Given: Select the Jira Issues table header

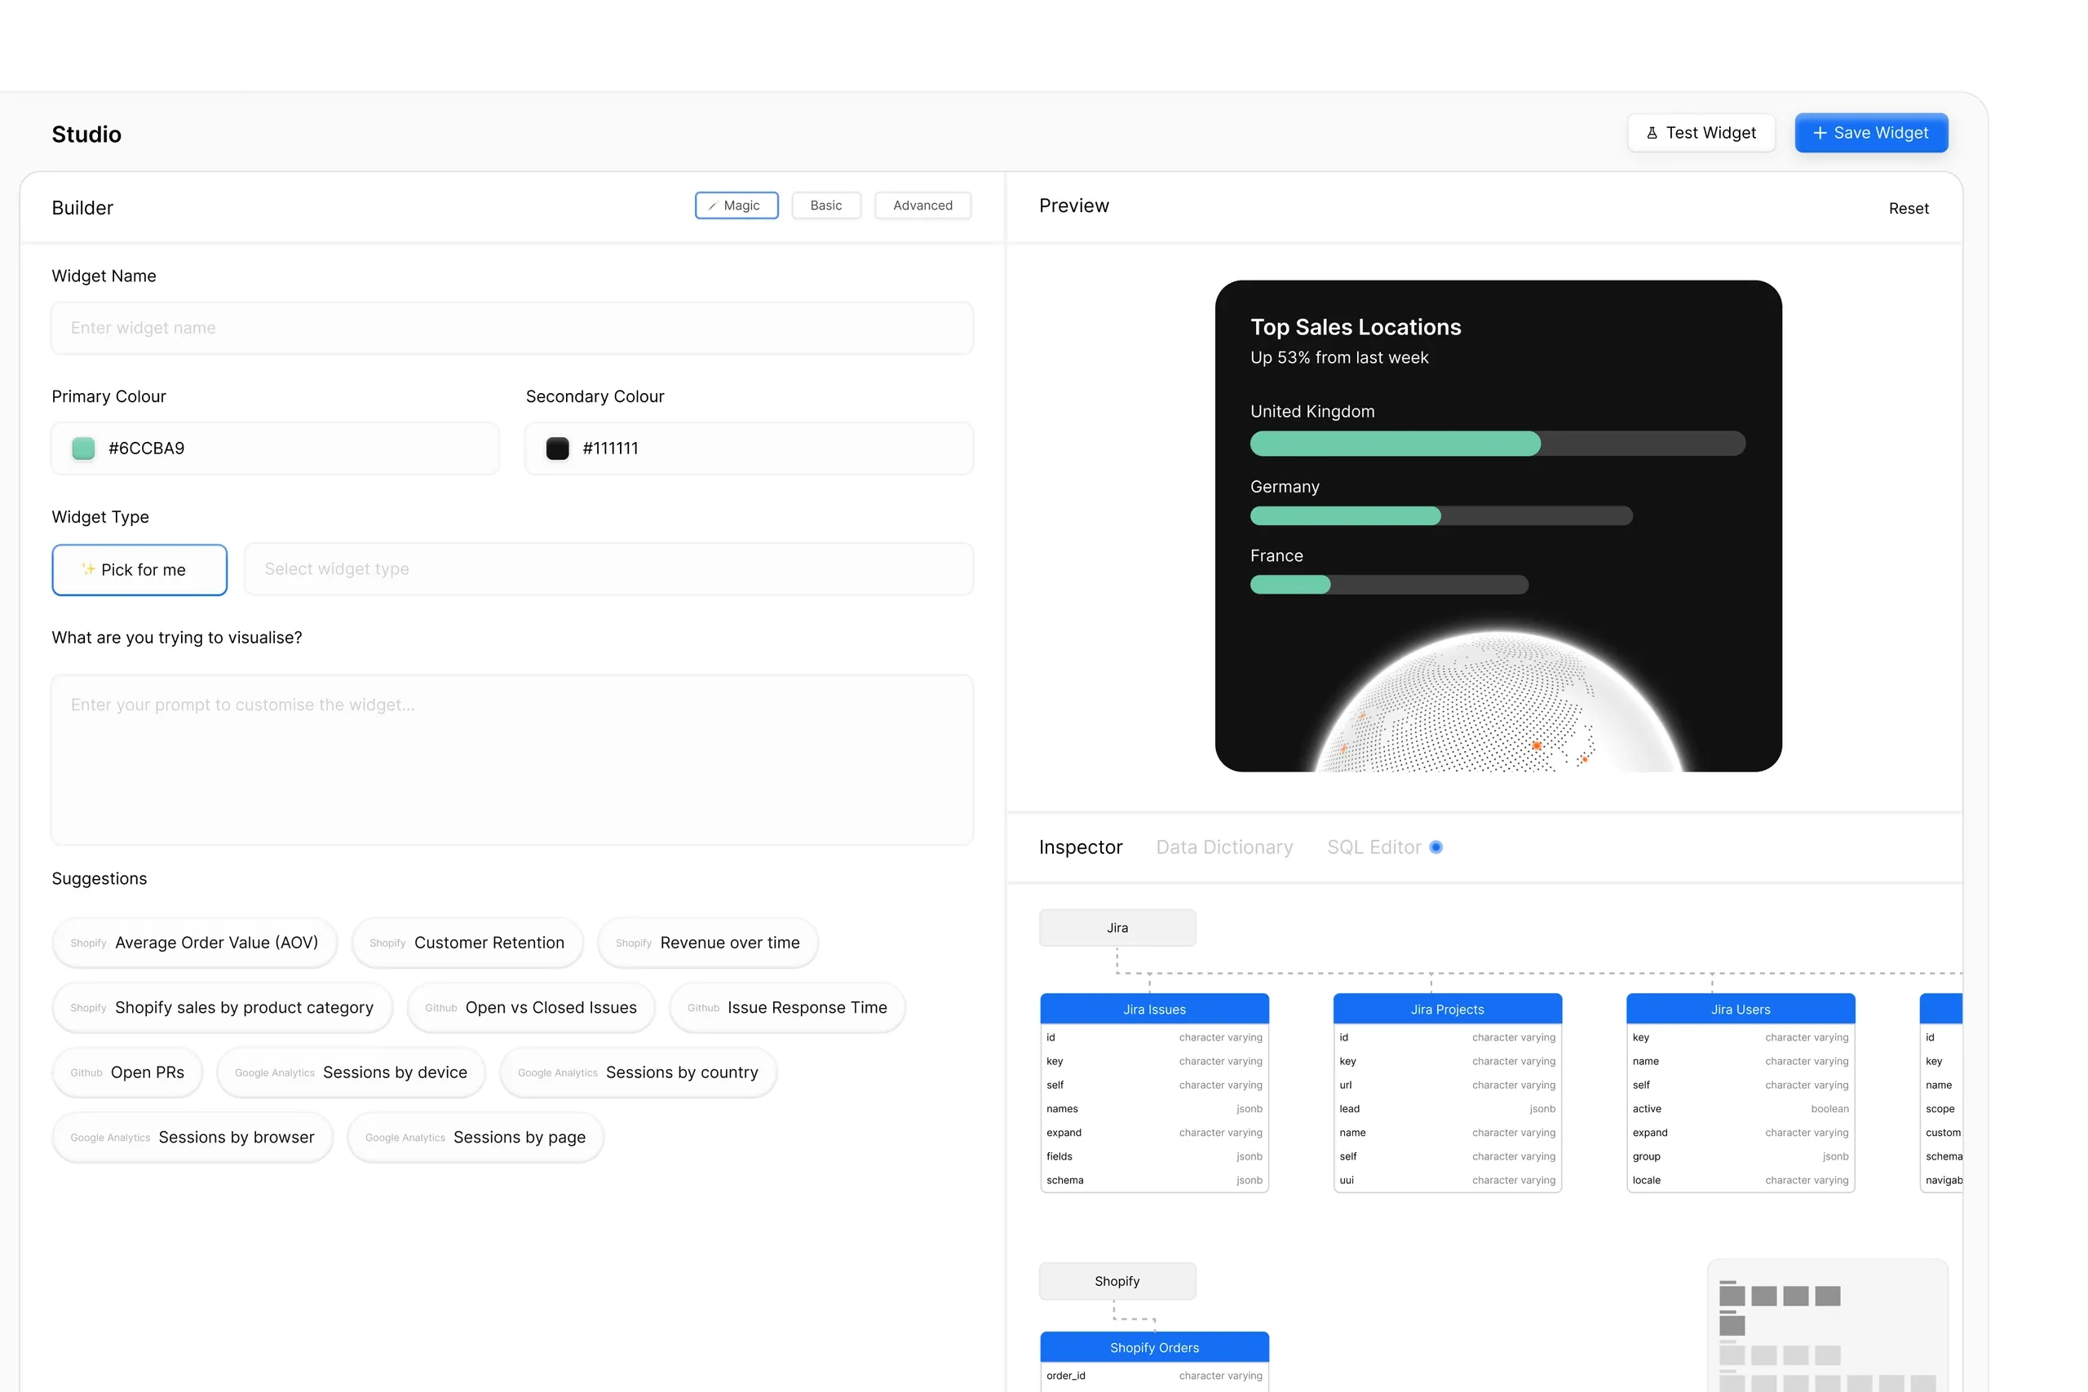Looking at the screenshot, I should (1154, 1010).
